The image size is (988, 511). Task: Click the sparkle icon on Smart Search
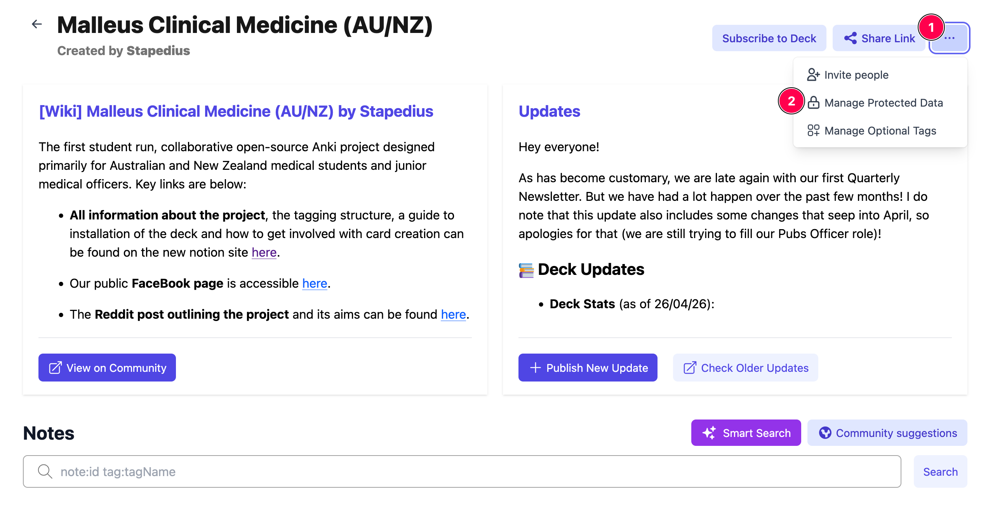709,433
